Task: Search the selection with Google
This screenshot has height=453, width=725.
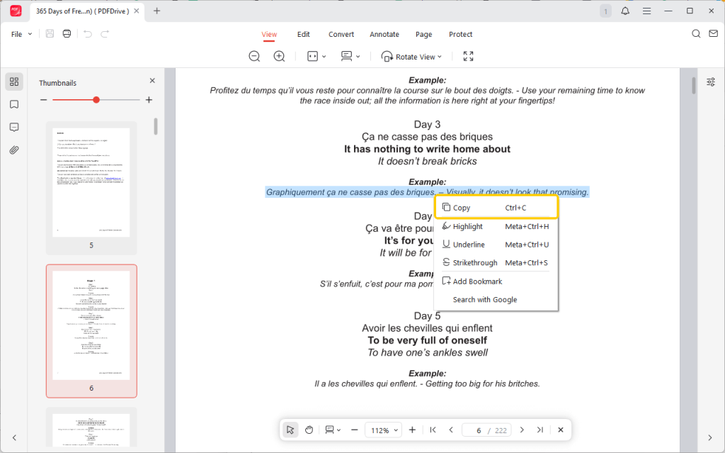Action: [485, 299]
